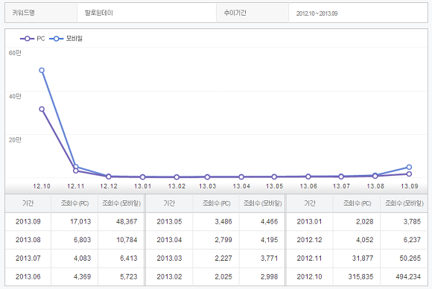The image size is (432, 289).
Task: Click the 2012.11 period cell
Action: (x=309, y=258)
